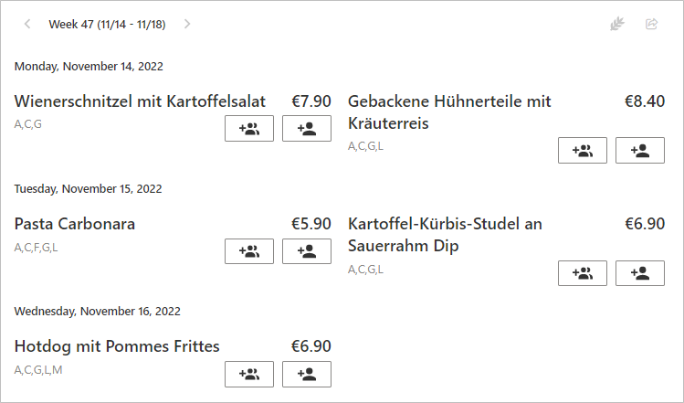The width and height of the screenshot is (684, 403).
Task: Add single person order for Kartoffel-Kürbis-Studel
Action: pyautogui.click(x=640, y=273)
